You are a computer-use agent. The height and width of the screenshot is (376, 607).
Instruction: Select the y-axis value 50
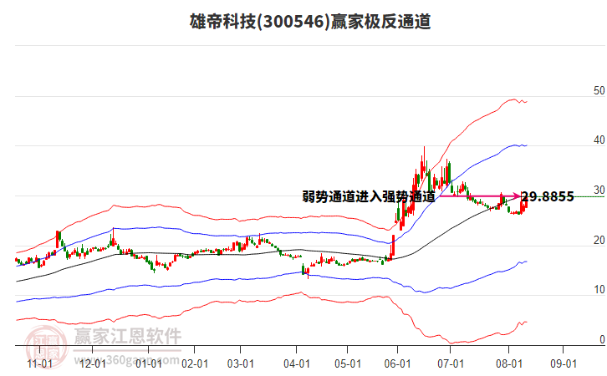tap(599, 91)
